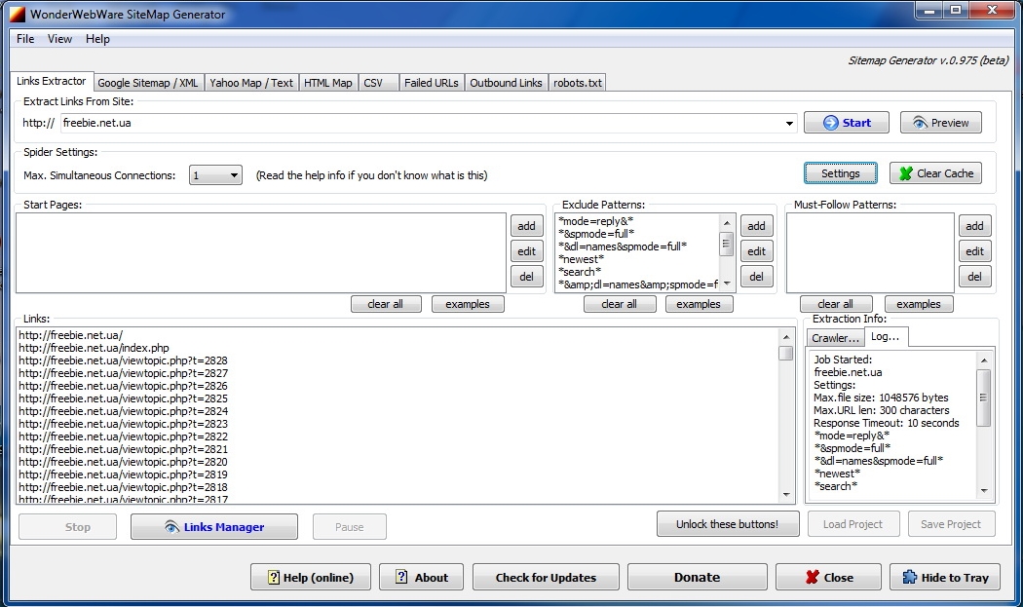Image resolution: width=1023 pixels, height=607 pixels.
Task: Switch to Google Sitemap / XML tab
Action: pyautogui.click(x=147, y=83)
